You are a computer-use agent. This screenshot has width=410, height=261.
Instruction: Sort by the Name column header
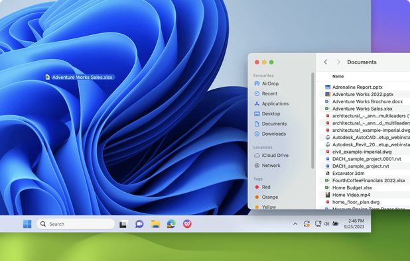[x=338, y=76]
